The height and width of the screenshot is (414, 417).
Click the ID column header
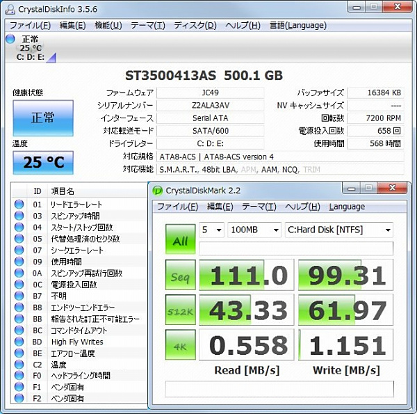click(38, 191)
